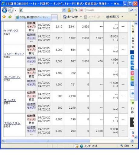Image resolution: width=139 pixels, height=162 pixels.
Task: Click the インターネット zone globe icon
Action: coord(82,146)
